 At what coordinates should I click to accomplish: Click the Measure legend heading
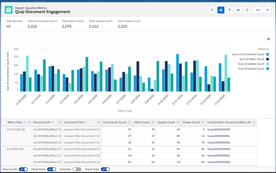pyautogui.click(x=264, y=49)
